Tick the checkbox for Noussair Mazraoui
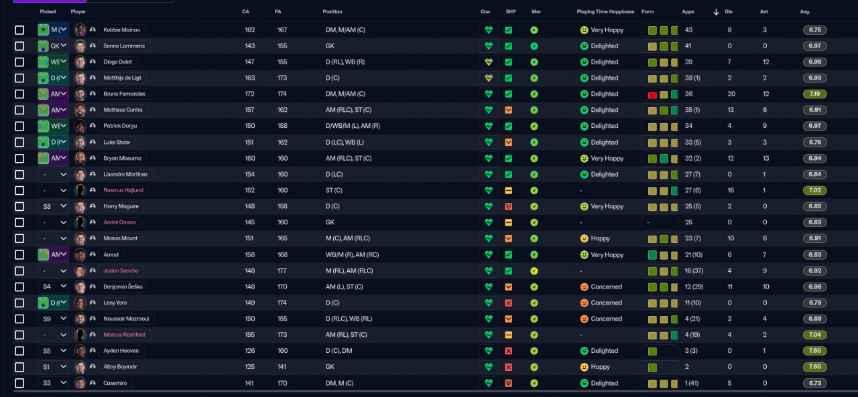The image size is (858, 397). click(19, 319)
